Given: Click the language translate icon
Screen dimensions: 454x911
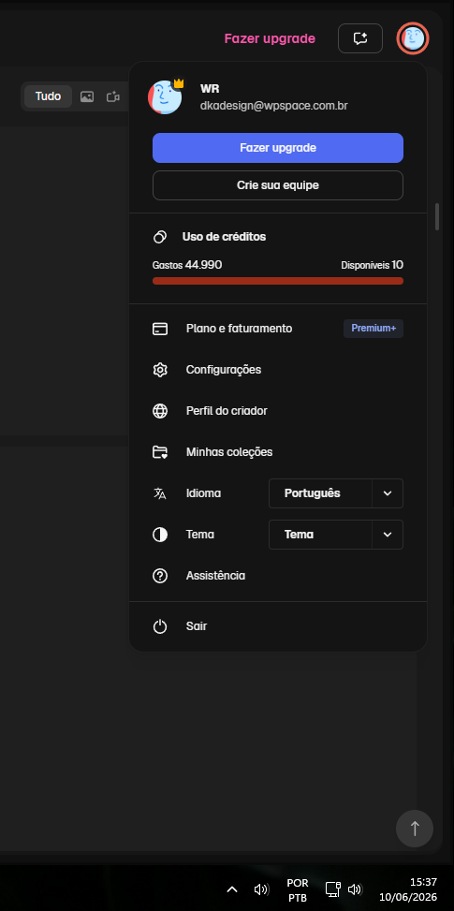Looking at the screenshot, I should pos(160,493).
